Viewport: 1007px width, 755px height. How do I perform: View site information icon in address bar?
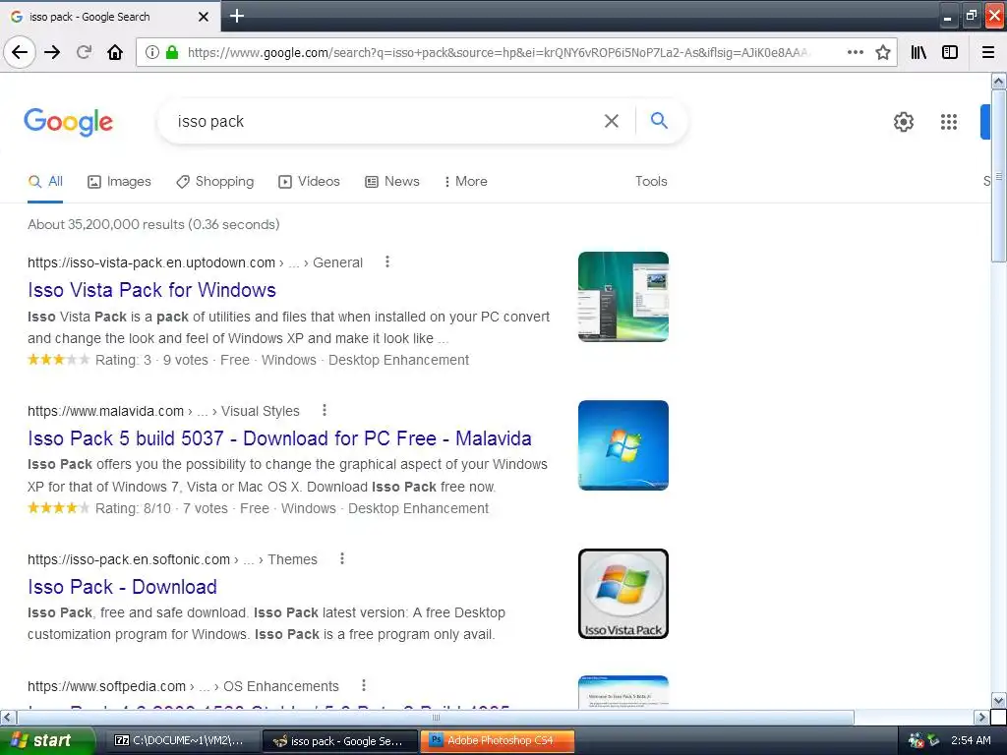point(152,52)
